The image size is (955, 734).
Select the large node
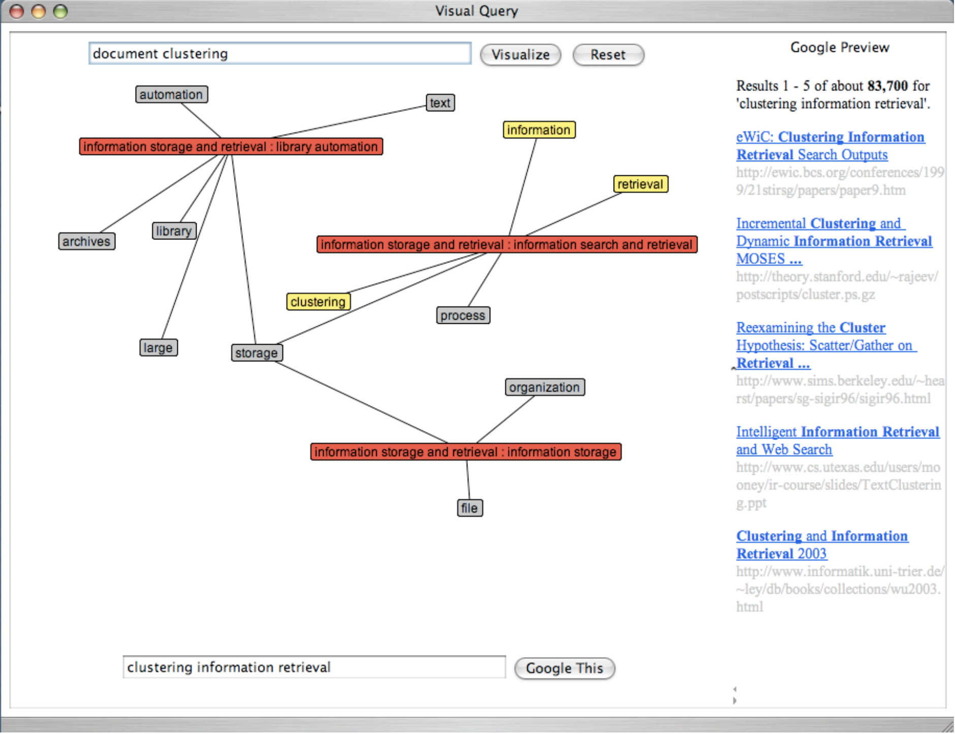tap(158, 348)
